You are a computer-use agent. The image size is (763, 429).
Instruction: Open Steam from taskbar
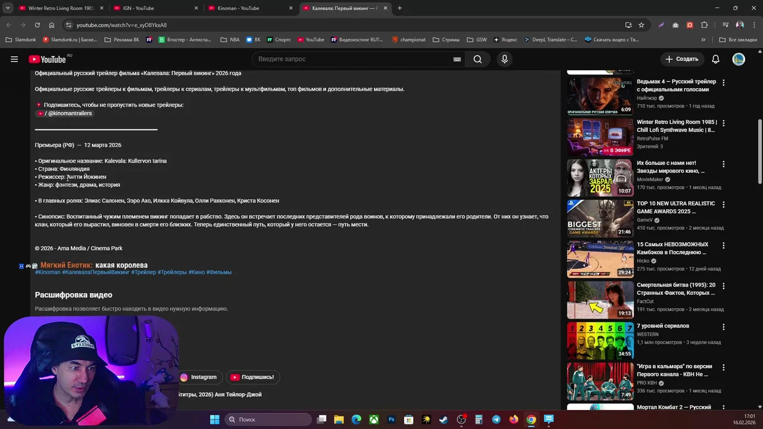coord(443,419)
